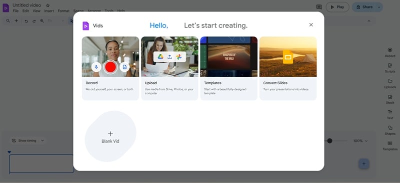Open the comments panel icon
Viewport: 400px width, 183px height.
click(319, 7)
